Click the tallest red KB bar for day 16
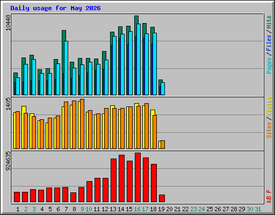Screen dimensions: 275x215 coord(137,177)
